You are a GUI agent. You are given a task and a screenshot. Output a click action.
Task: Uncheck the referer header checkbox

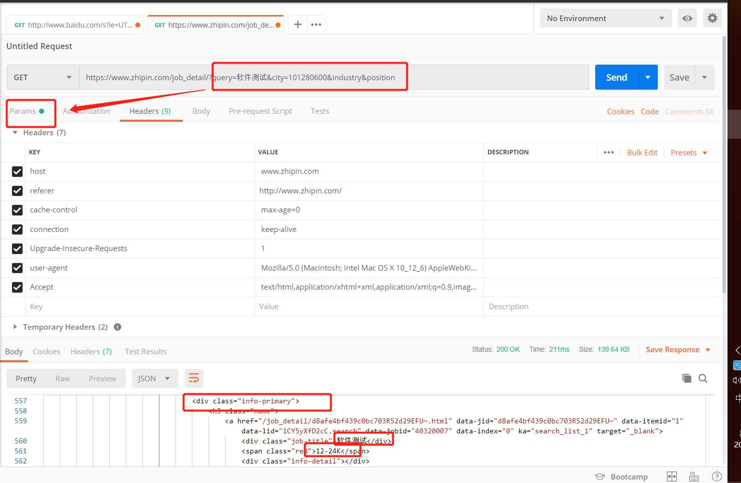(17, 191)
